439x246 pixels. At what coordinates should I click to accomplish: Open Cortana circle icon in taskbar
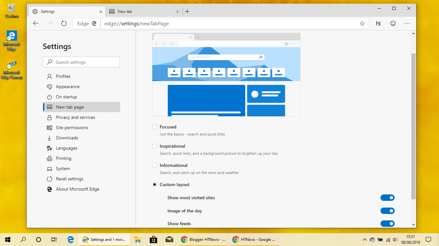coord(39,240)
